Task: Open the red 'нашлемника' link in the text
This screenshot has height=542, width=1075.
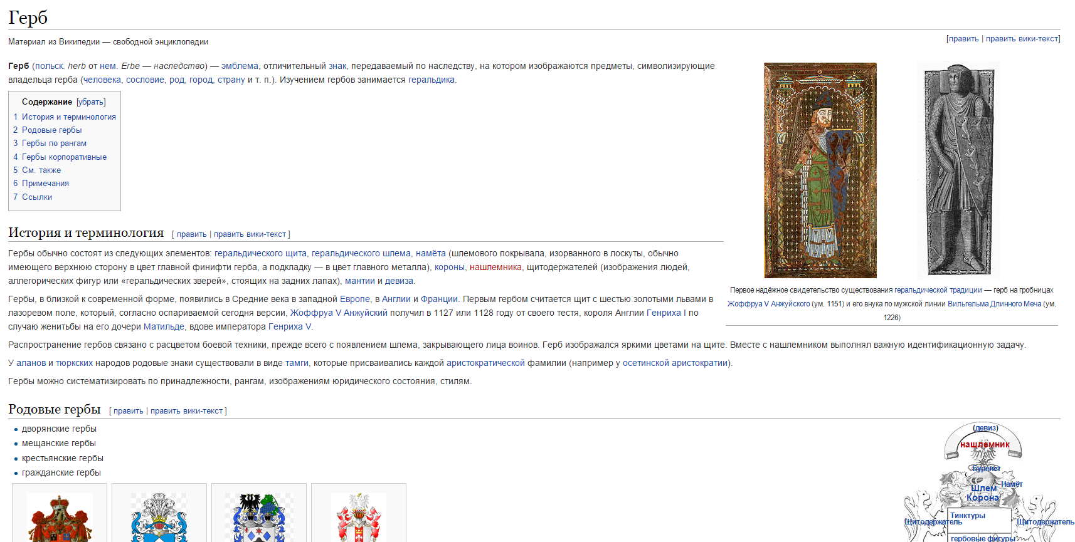Action: point(495,268)
